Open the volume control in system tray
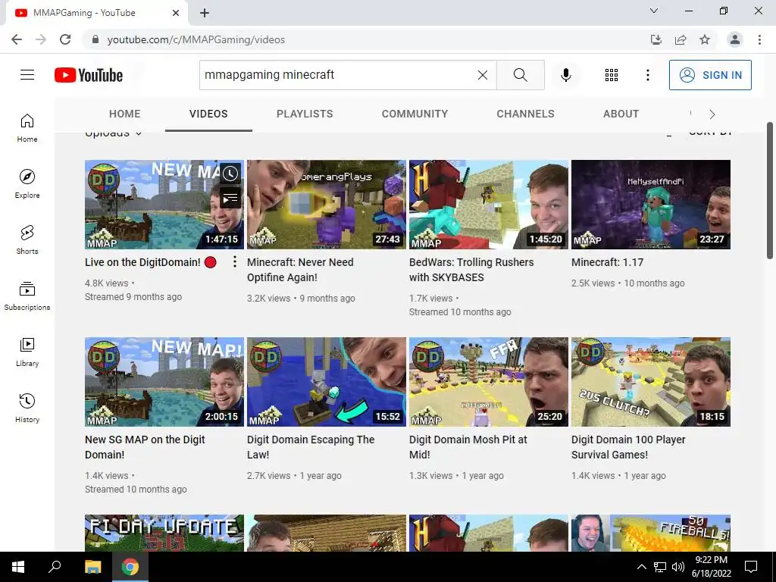 pyautogui.click(x=678, y=567)
